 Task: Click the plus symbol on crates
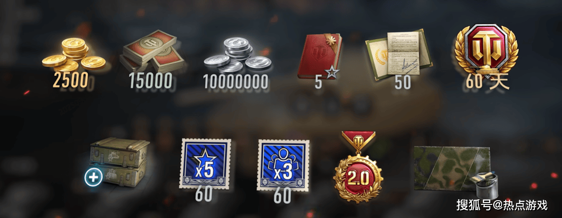(x=94, y=177)
